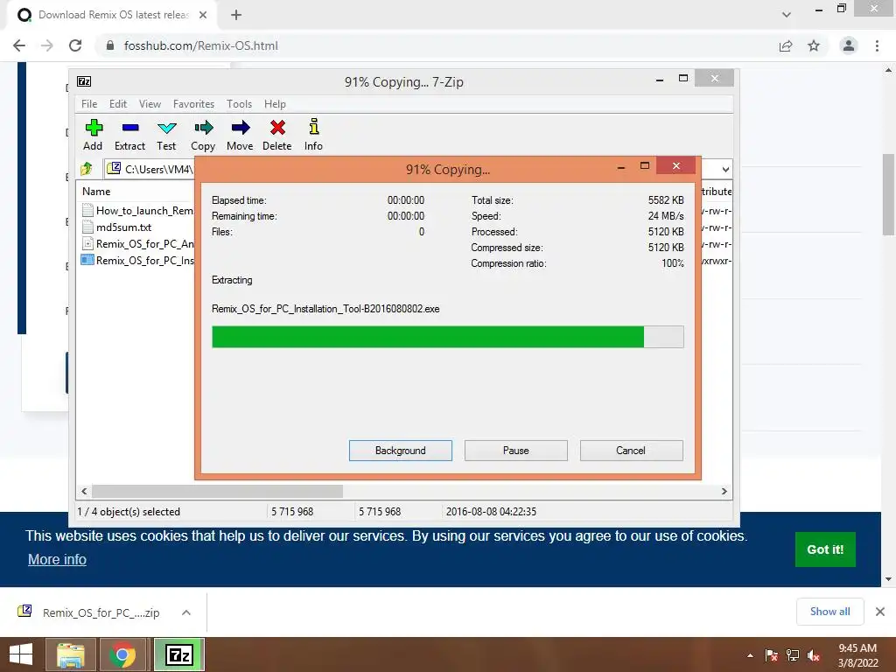Cancel the copying operation

click(632, 451)
